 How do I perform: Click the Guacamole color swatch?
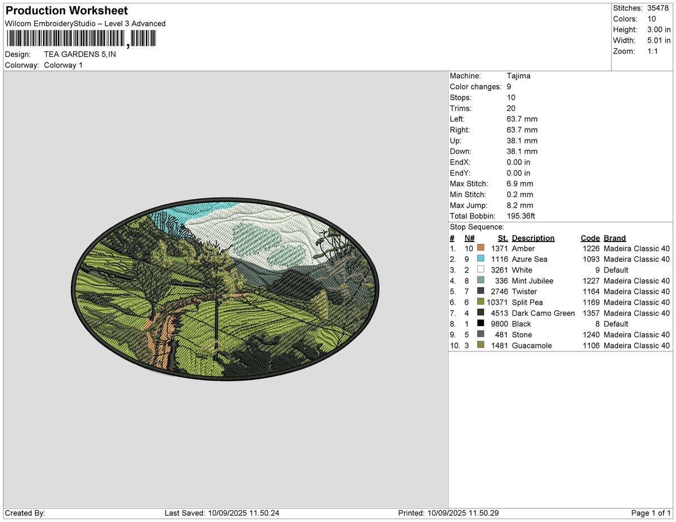click(x=481, y=345)
